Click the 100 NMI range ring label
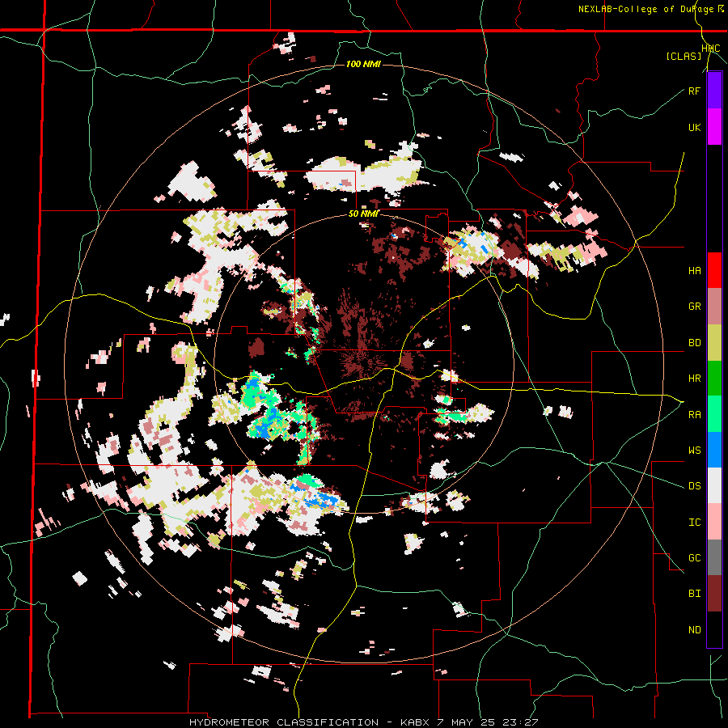The height and width of the screenshot is (728, 728). [363, 64]
